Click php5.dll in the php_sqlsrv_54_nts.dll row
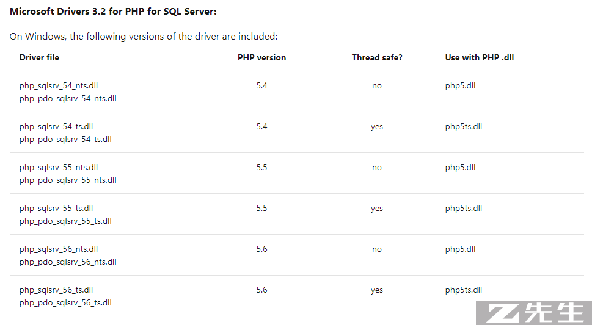Viewport: 592px width, 325px height. (460, 86)
